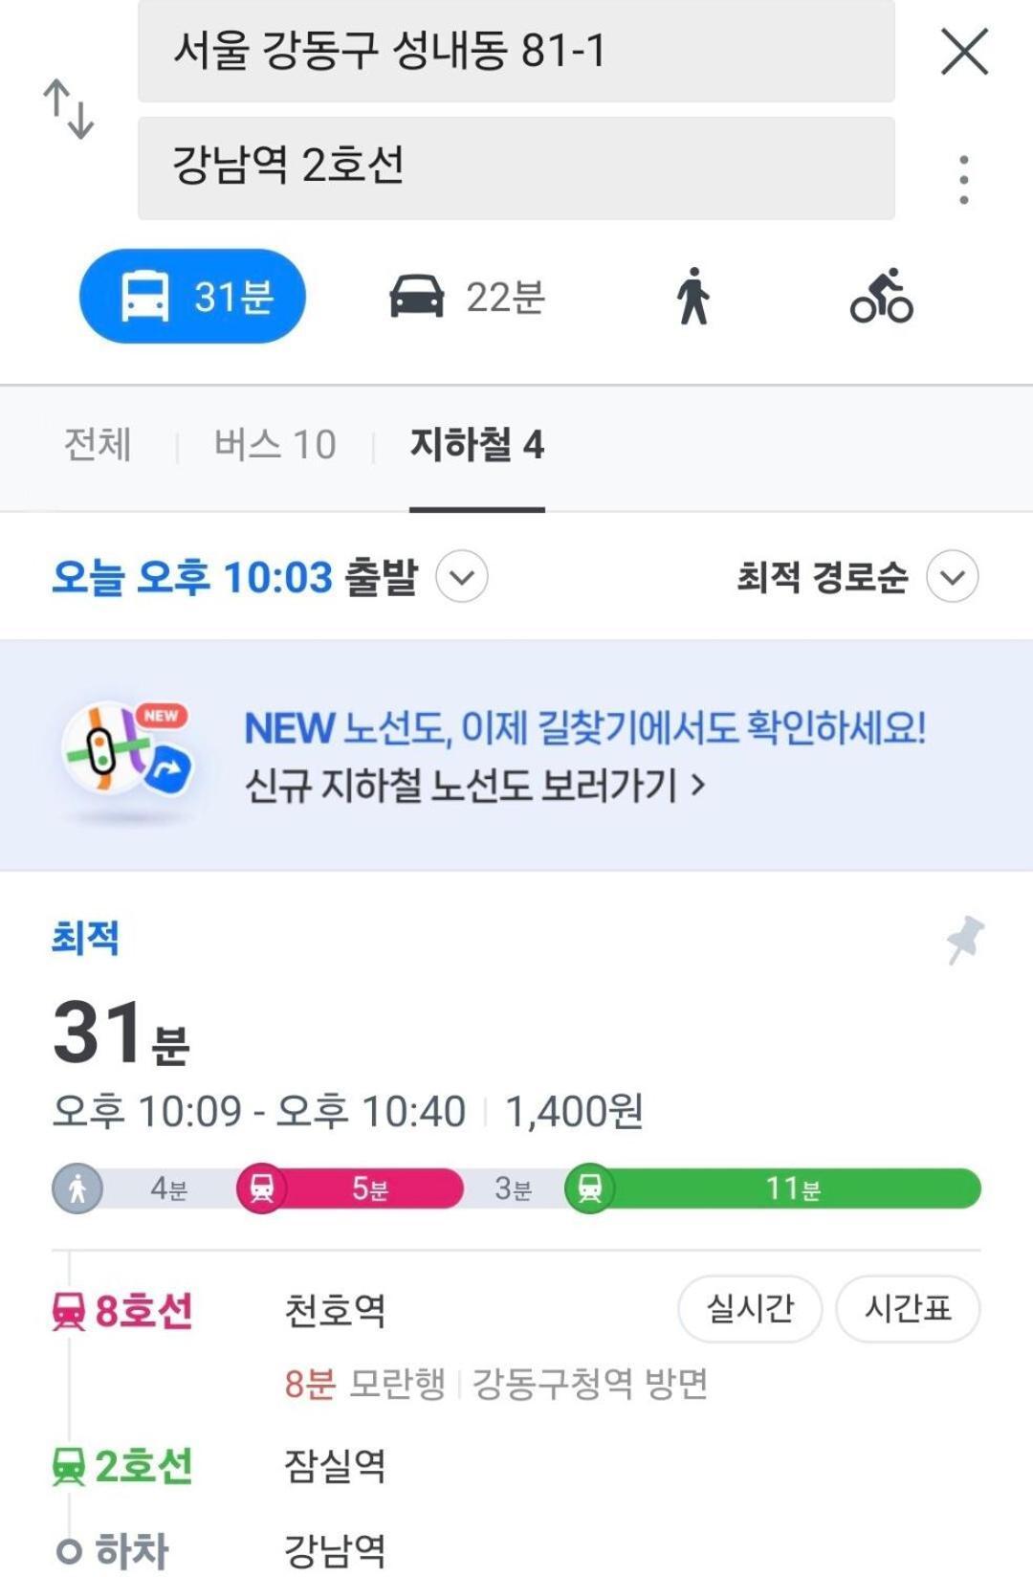
Task: Tap the walking segment icon in route bar
Action: [x=77, y=1188]
